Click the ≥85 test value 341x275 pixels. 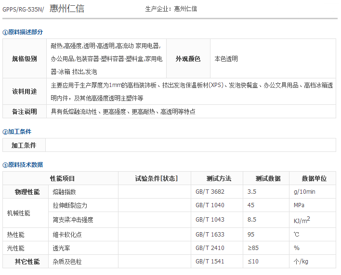tap(253, 248)
